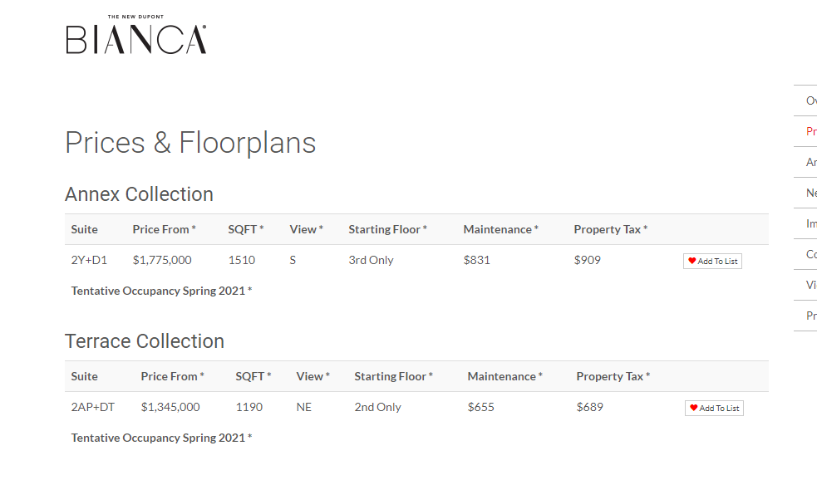
Task: Click the heart icon for $1,775,000 suite
Action: click(692, 261)
